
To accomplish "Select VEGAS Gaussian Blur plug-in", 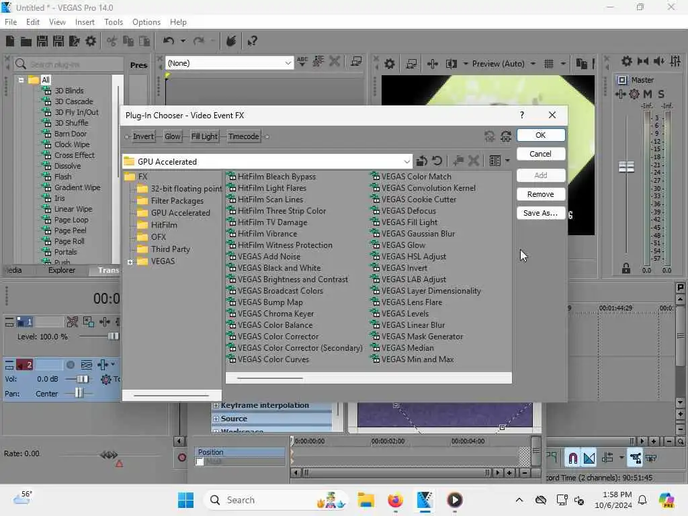I will point(418,234).
